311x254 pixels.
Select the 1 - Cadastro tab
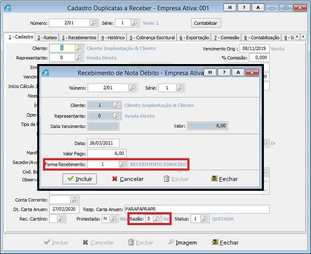21,37
